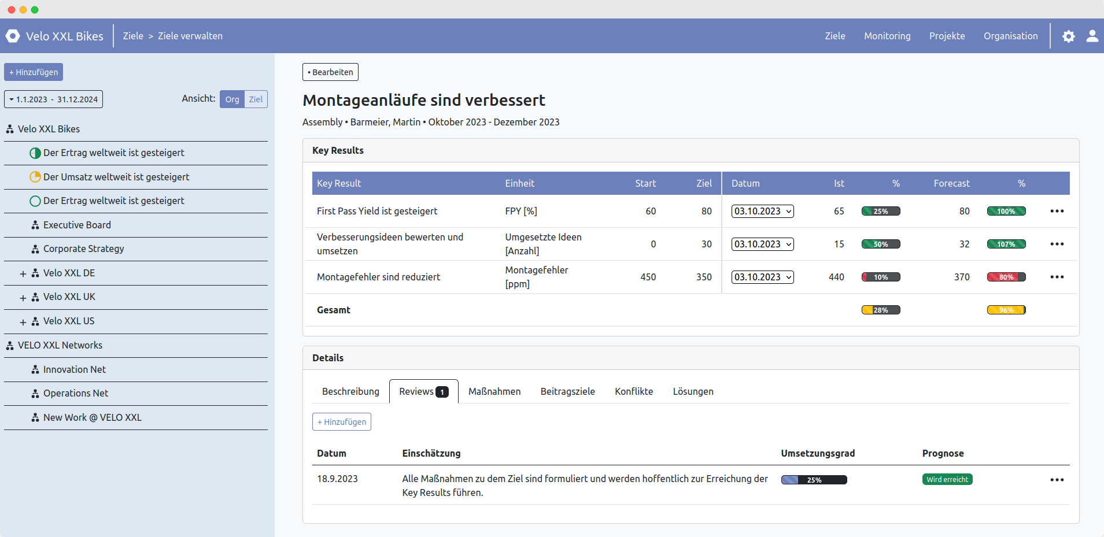This screenshot has width=1104, height=537.
Task: Click the 25% progress bar for First Pass Yield
Action: (x=881, y=211)
